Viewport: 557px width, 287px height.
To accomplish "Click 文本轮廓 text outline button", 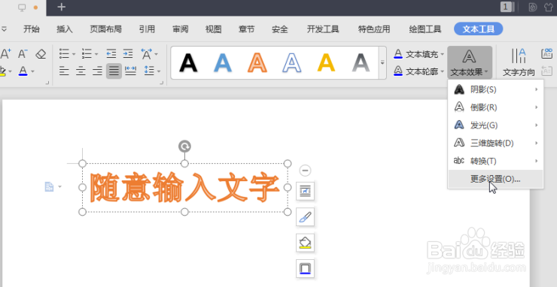I will tap(416, 71).
